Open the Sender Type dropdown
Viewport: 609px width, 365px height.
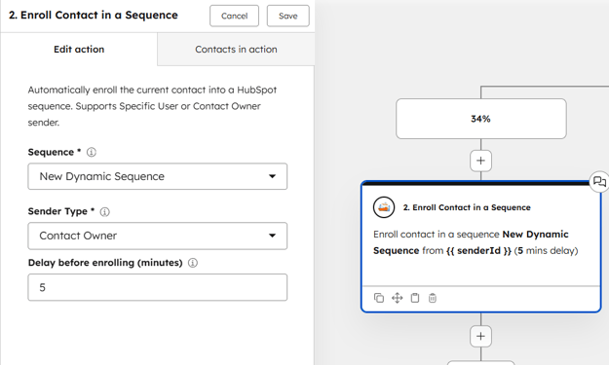pyautogui.click(x=158, y=236)
